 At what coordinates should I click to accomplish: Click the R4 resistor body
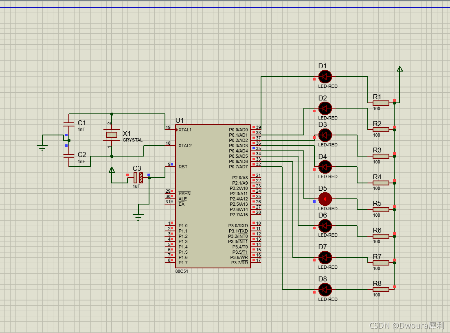pos(381,183)
